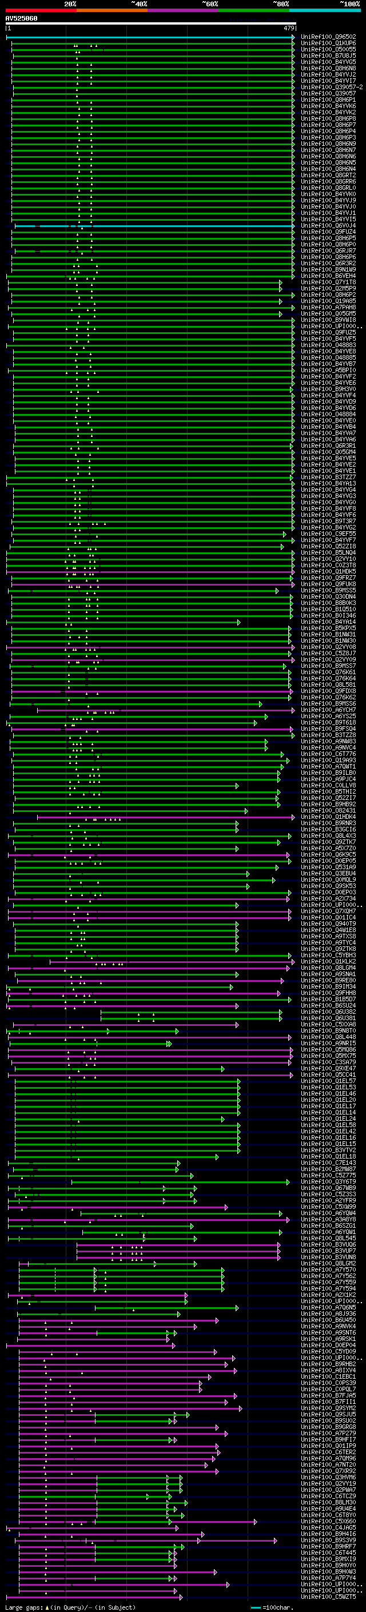Select the UniRef100_B4YVK6 hit label
The width and height of the screenshot is (366, 1612).
point(328,106)
